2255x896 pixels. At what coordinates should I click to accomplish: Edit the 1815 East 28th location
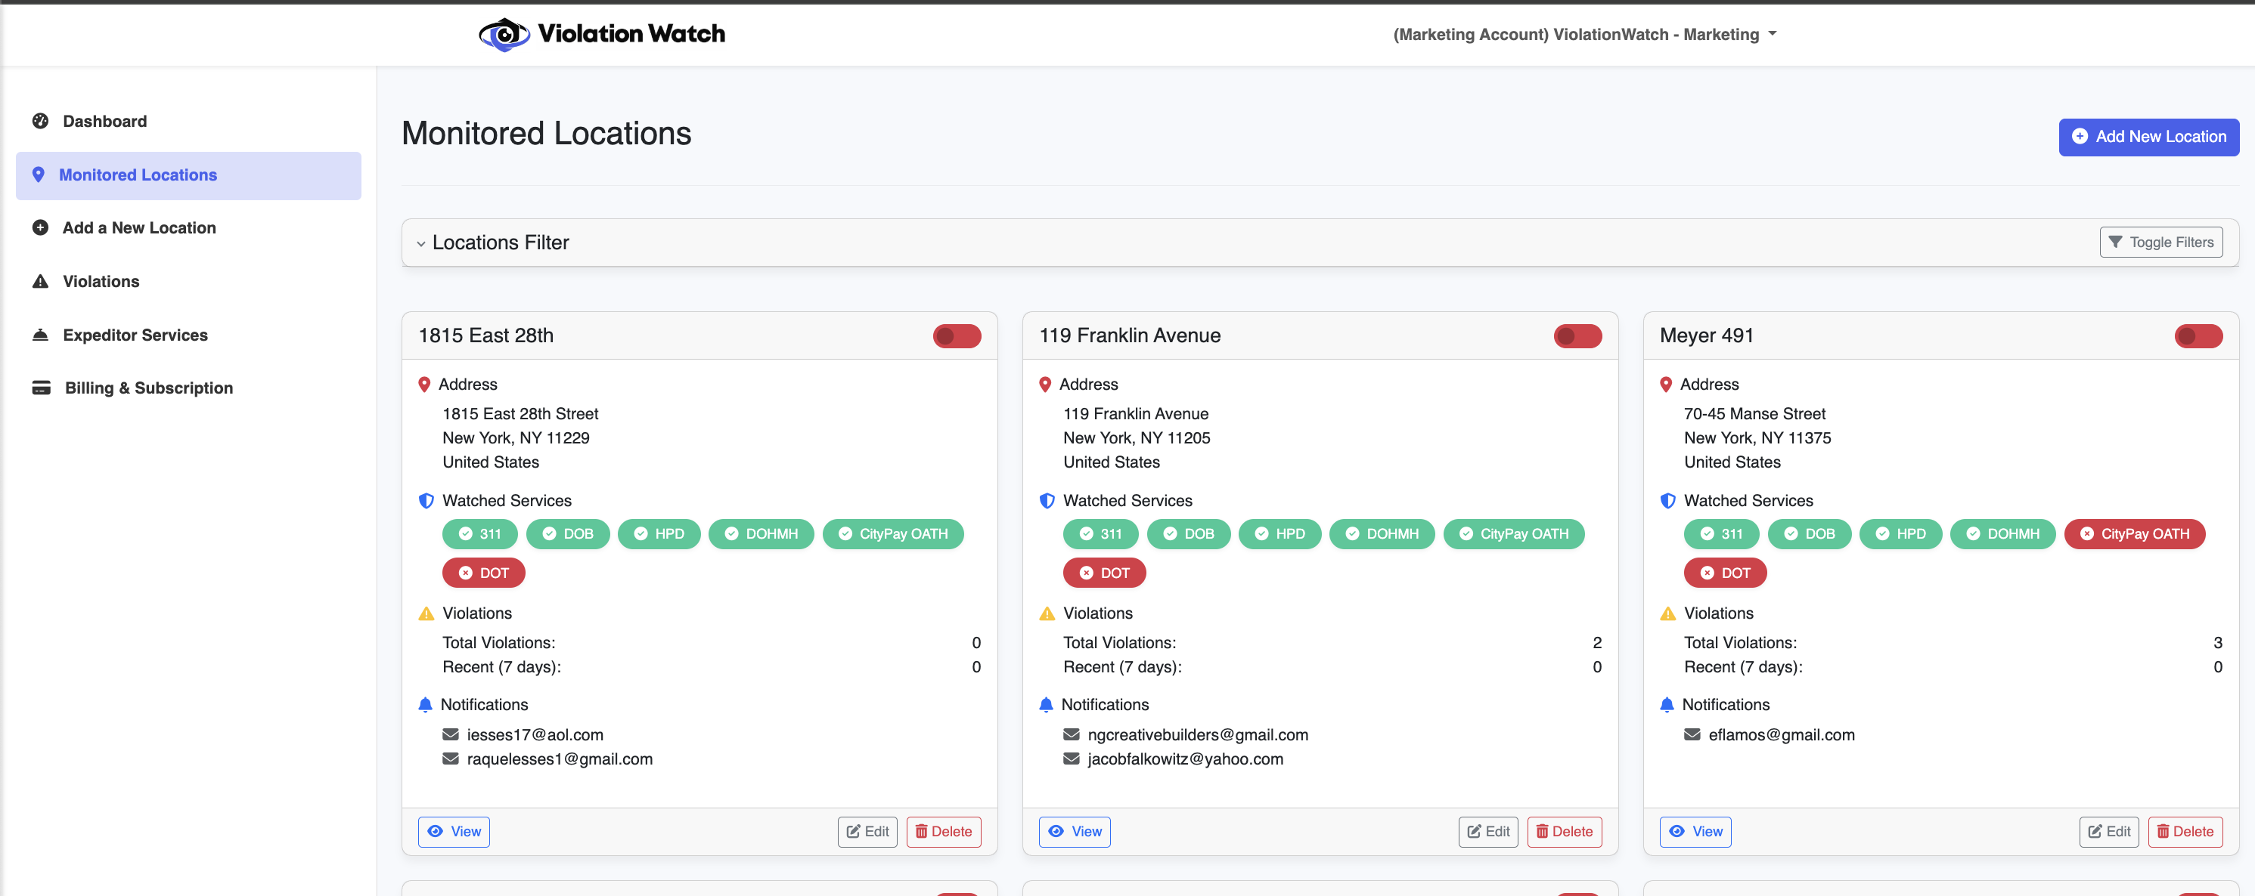click(x=867, y=831)
